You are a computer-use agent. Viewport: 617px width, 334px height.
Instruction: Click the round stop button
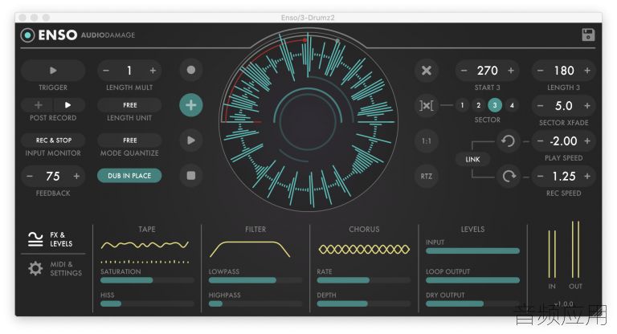191,175
